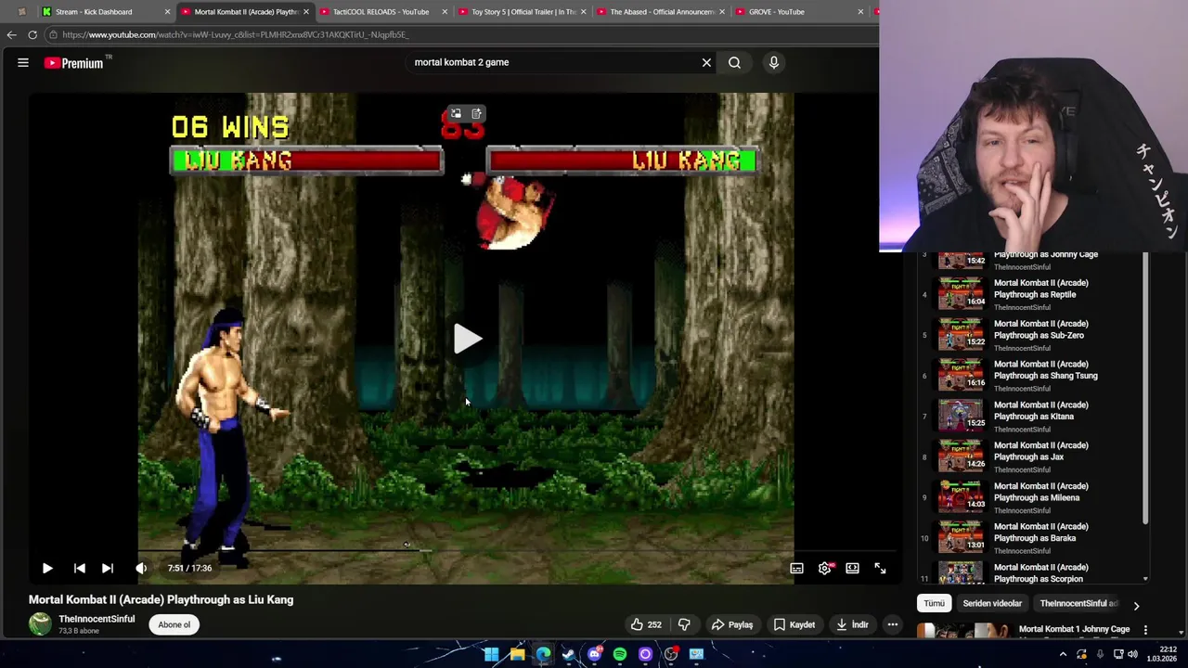Screen dimensions: 1188x668
Task: Open Spotify from the taskbar
Action: pos(620,654)
